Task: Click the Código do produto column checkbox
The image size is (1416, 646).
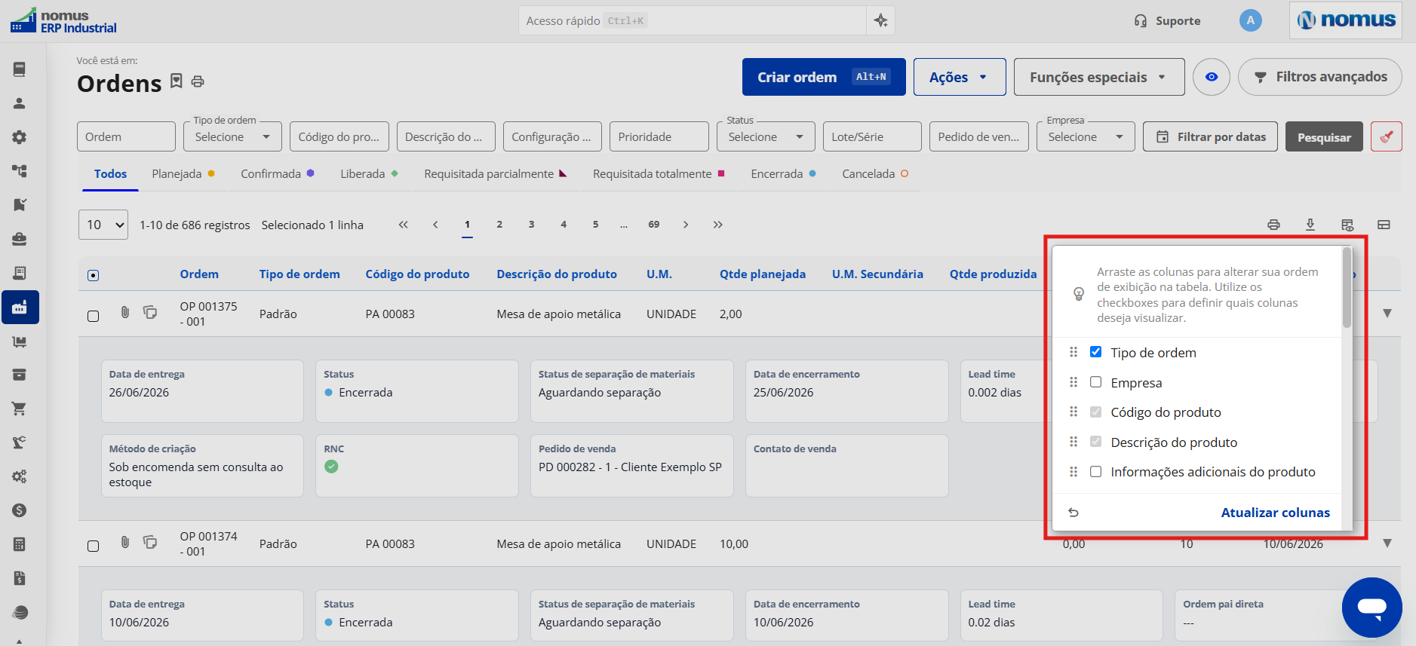Action: click(1096, 412)
